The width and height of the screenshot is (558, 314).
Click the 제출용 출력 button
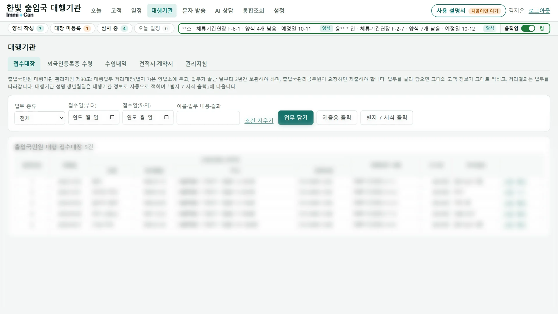337,117
